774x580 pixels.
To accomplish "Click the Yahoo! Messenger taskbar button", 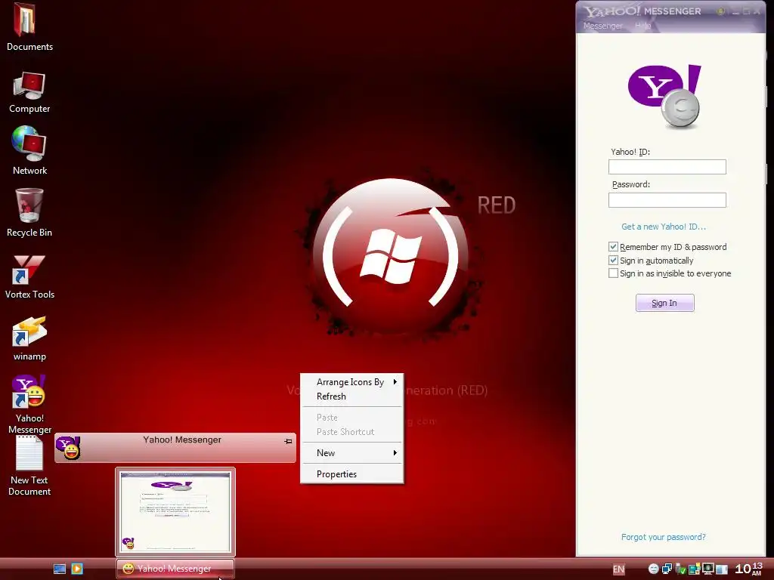I will (x=175, y=569).
